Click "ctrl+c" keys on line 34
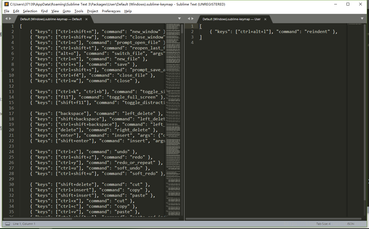 pyautogui.click(x=68, y=206)
